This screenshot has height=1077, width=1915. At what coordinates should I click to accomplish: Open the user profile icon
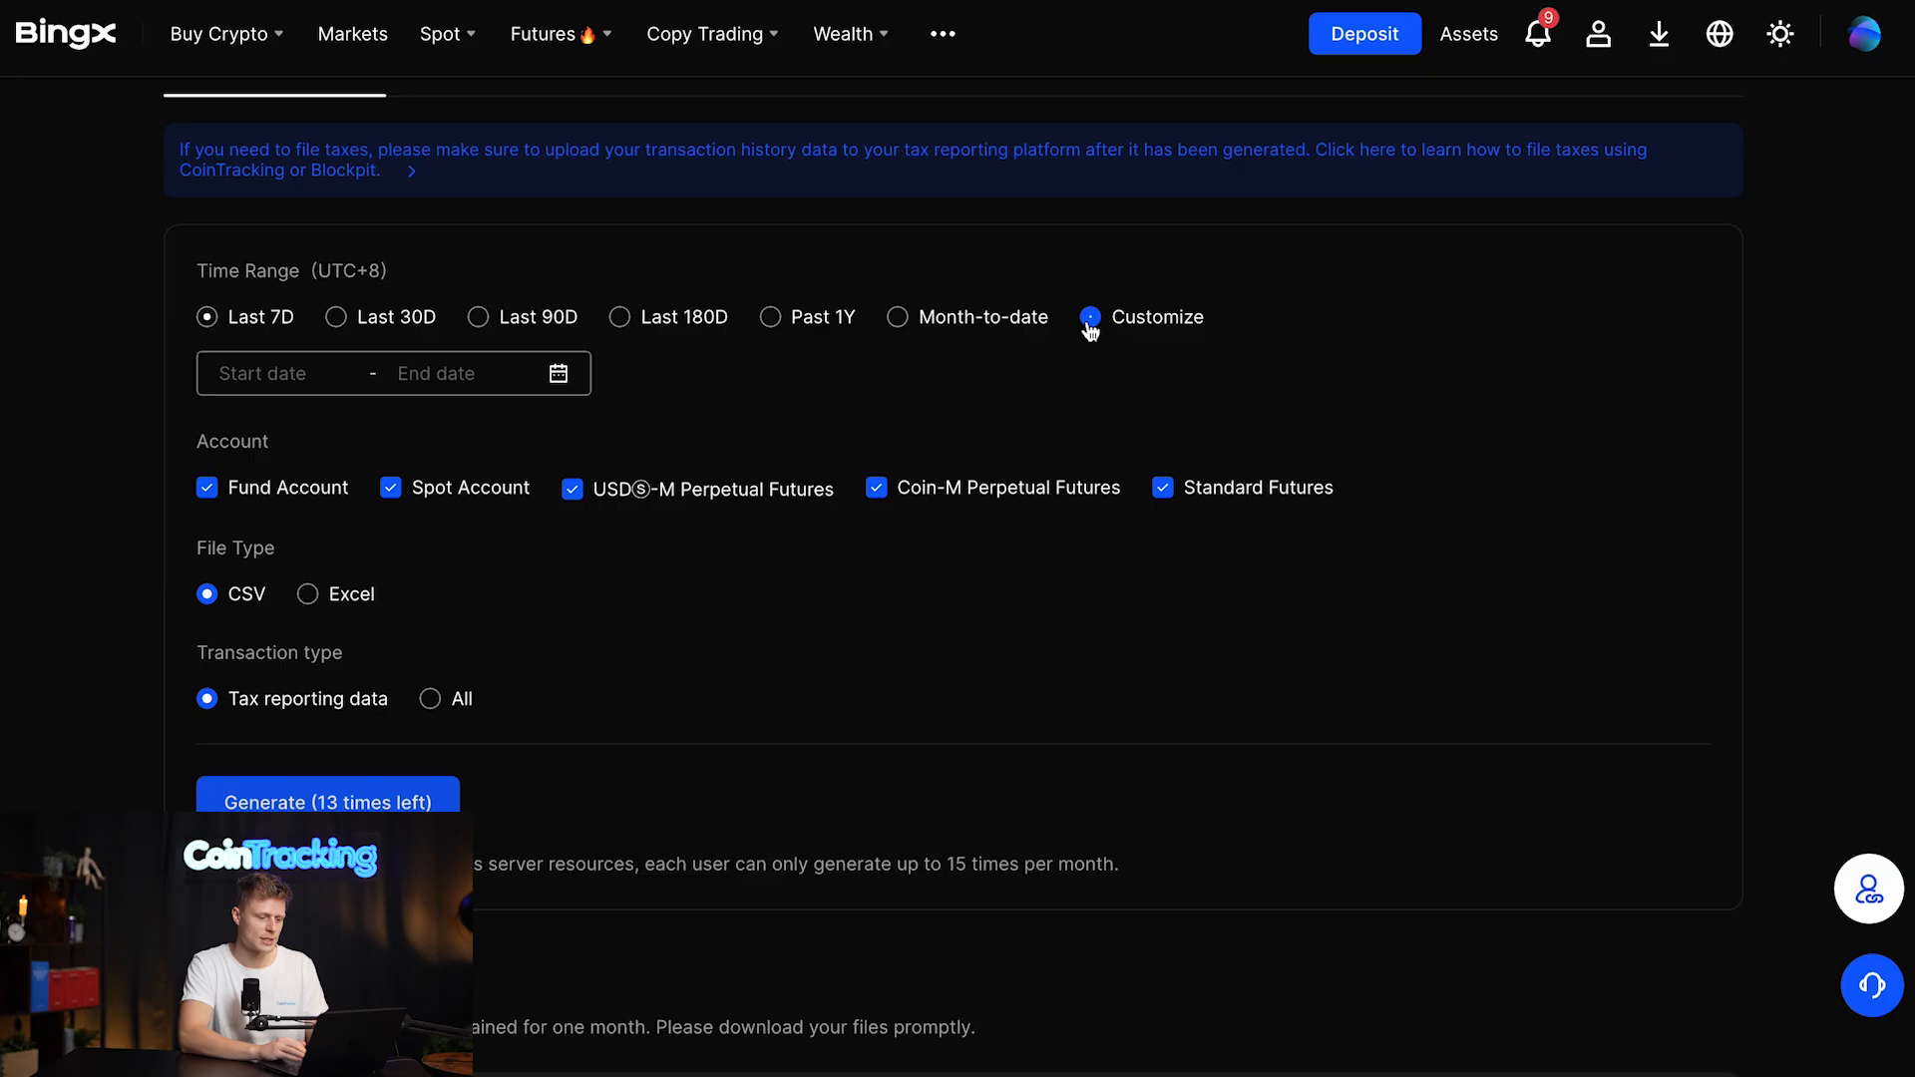pos(1599,34)
